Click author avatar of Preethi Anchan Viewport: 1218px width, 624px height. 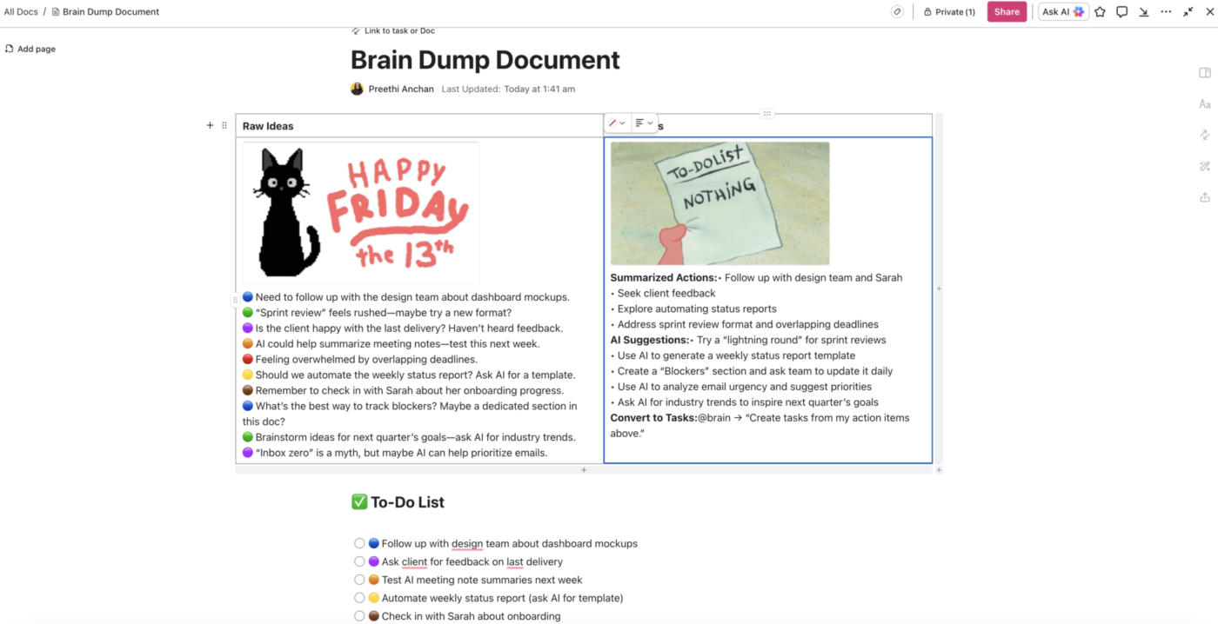click(357, 89)
